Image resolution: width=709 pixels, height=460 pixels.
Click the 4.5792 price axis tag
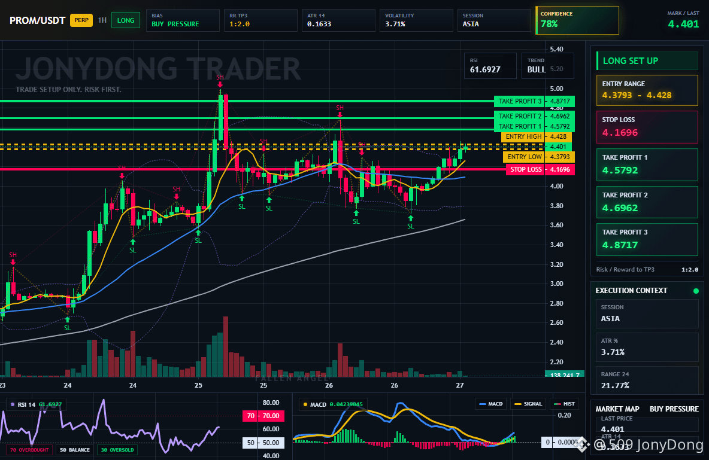[x=560, y=127]
